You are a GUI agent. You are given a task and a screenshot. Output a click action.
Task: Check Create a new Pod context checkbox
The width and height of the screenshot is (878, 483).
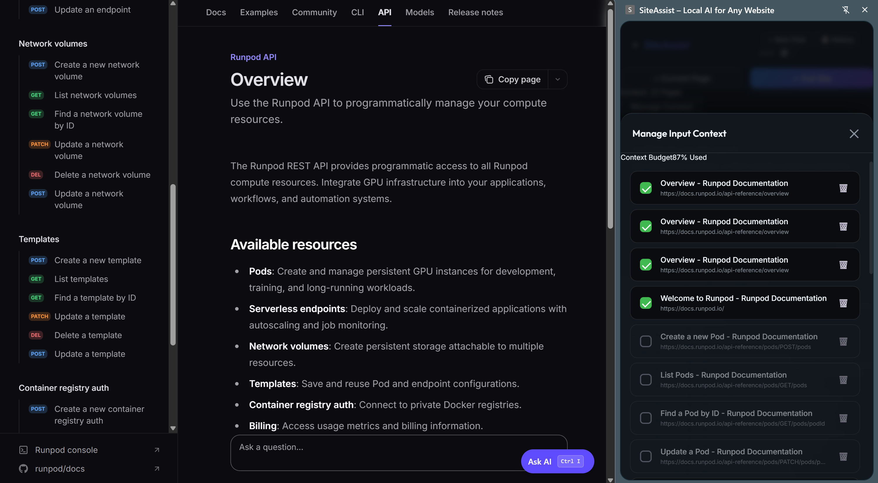[646, 341]
